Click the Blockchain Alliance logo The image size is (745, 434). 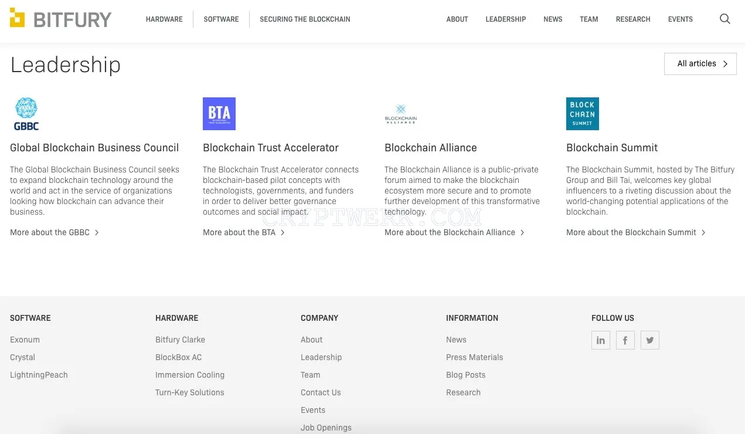(x=401, y=114)
